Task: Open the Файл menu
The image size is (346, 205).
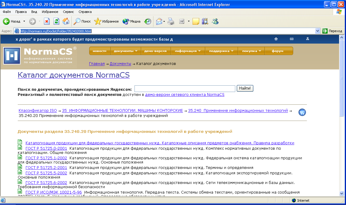Action: (x=7, y=12)
